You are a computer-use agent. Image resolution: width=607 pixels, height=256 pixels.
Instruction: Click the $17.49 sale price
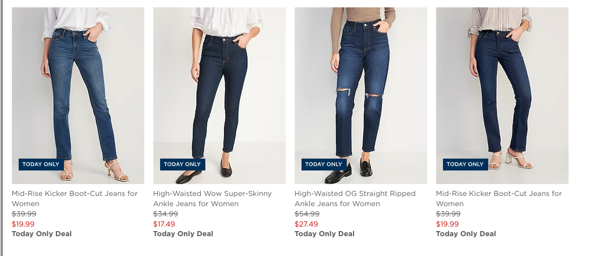(164, 224)
